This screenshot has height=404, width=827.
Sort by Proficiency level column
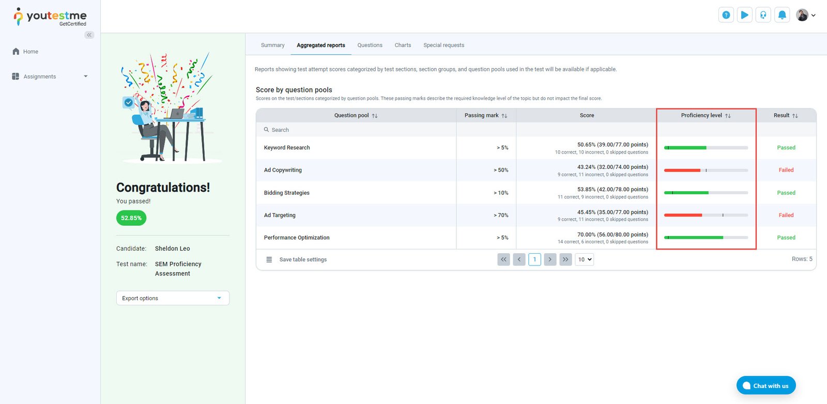(728, 116)
